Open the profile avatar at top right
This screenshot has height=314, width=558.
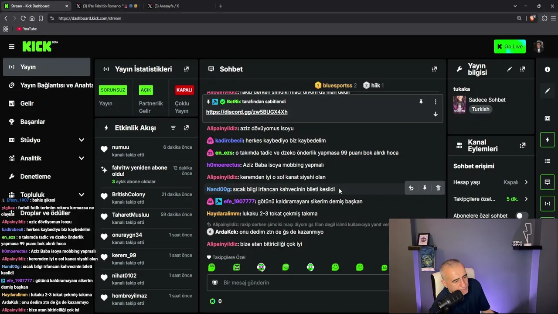pyautogui.click(x=540, y=46)
